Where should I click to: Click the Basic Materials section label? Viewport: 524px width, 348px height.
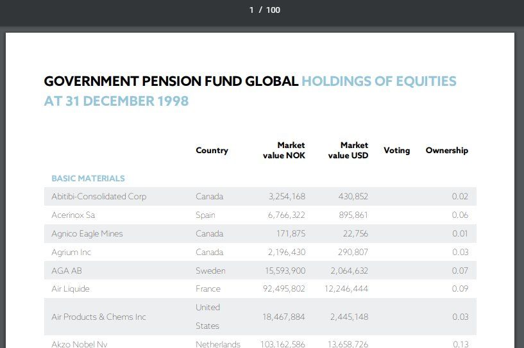click(88, 179)
